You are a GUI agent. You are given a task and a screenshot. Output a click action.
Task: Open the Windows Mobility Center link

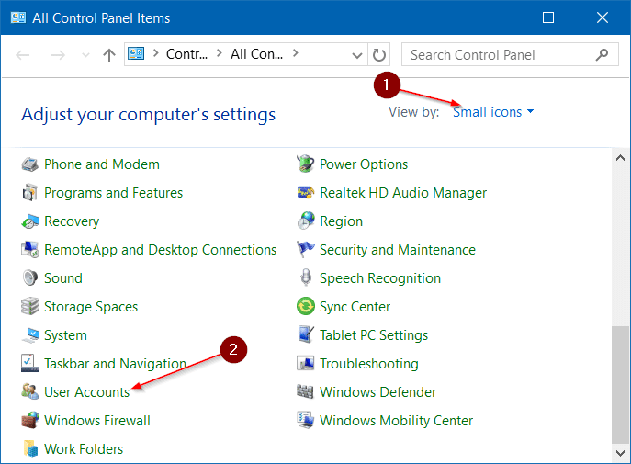[397, 421]
